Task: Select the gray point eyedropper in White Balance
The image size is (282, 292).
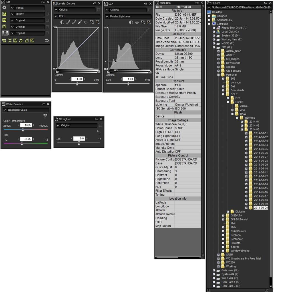Action: tap(45, 115)
